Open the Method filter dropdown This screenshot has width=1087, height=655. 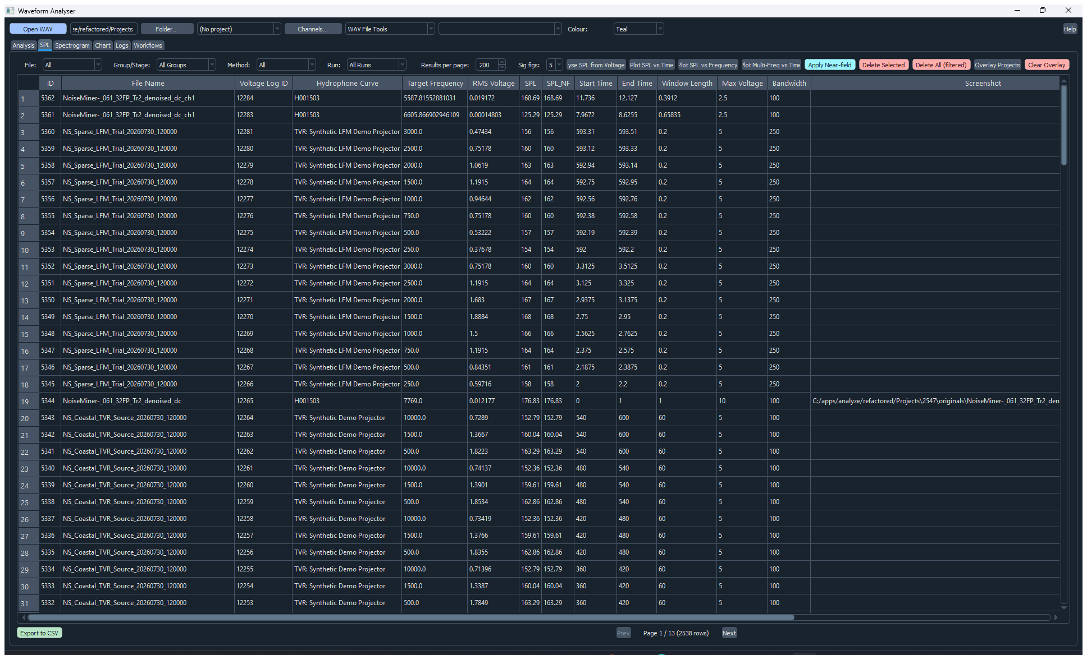click(286, 65)
